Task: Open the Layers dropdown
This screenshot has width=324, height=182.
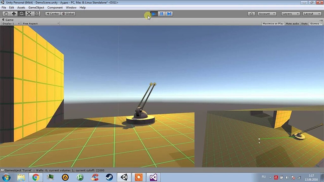Action: tap(290, 14)
